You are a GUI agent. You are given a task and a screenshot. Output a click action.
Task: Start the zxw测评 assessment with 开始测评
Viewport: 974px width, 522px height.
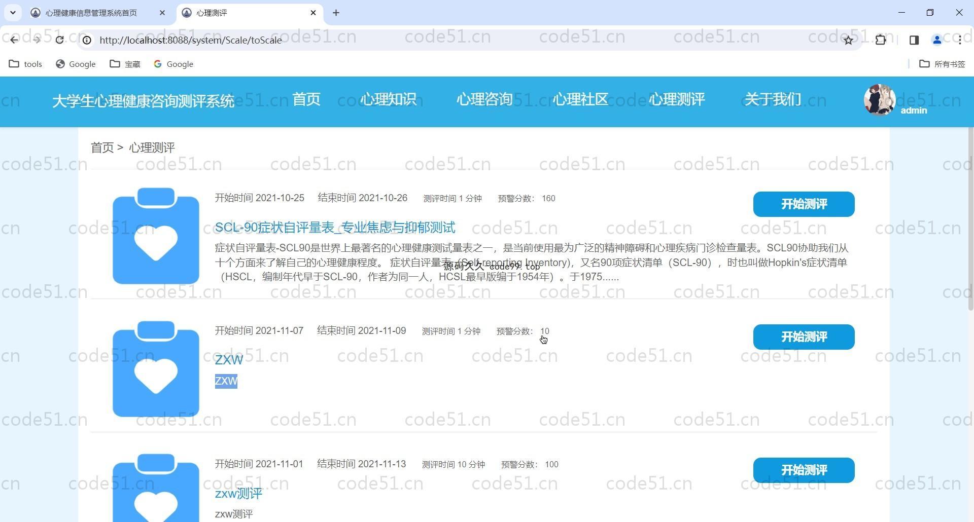click(804, 470)
